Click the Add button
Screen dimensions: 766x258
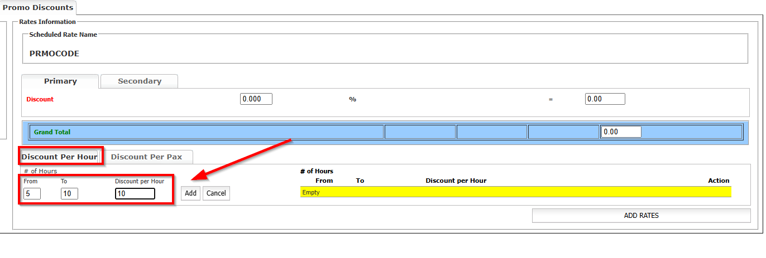(191, 193)
